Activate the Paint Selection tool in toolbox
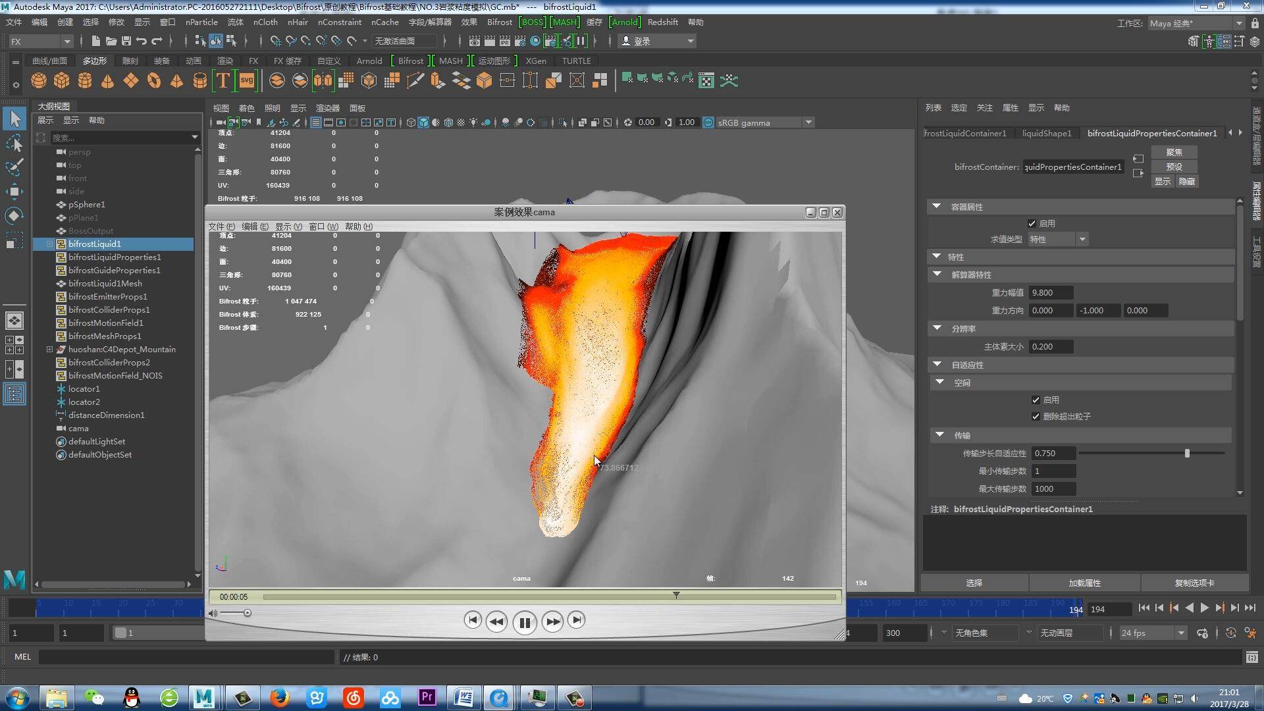Screen dimensions: 1264x711 click(x=14, y=167)
